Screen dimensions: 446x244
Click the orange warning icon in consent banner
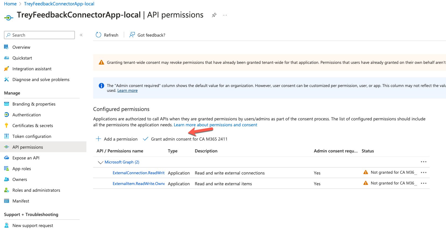(101, 62)
